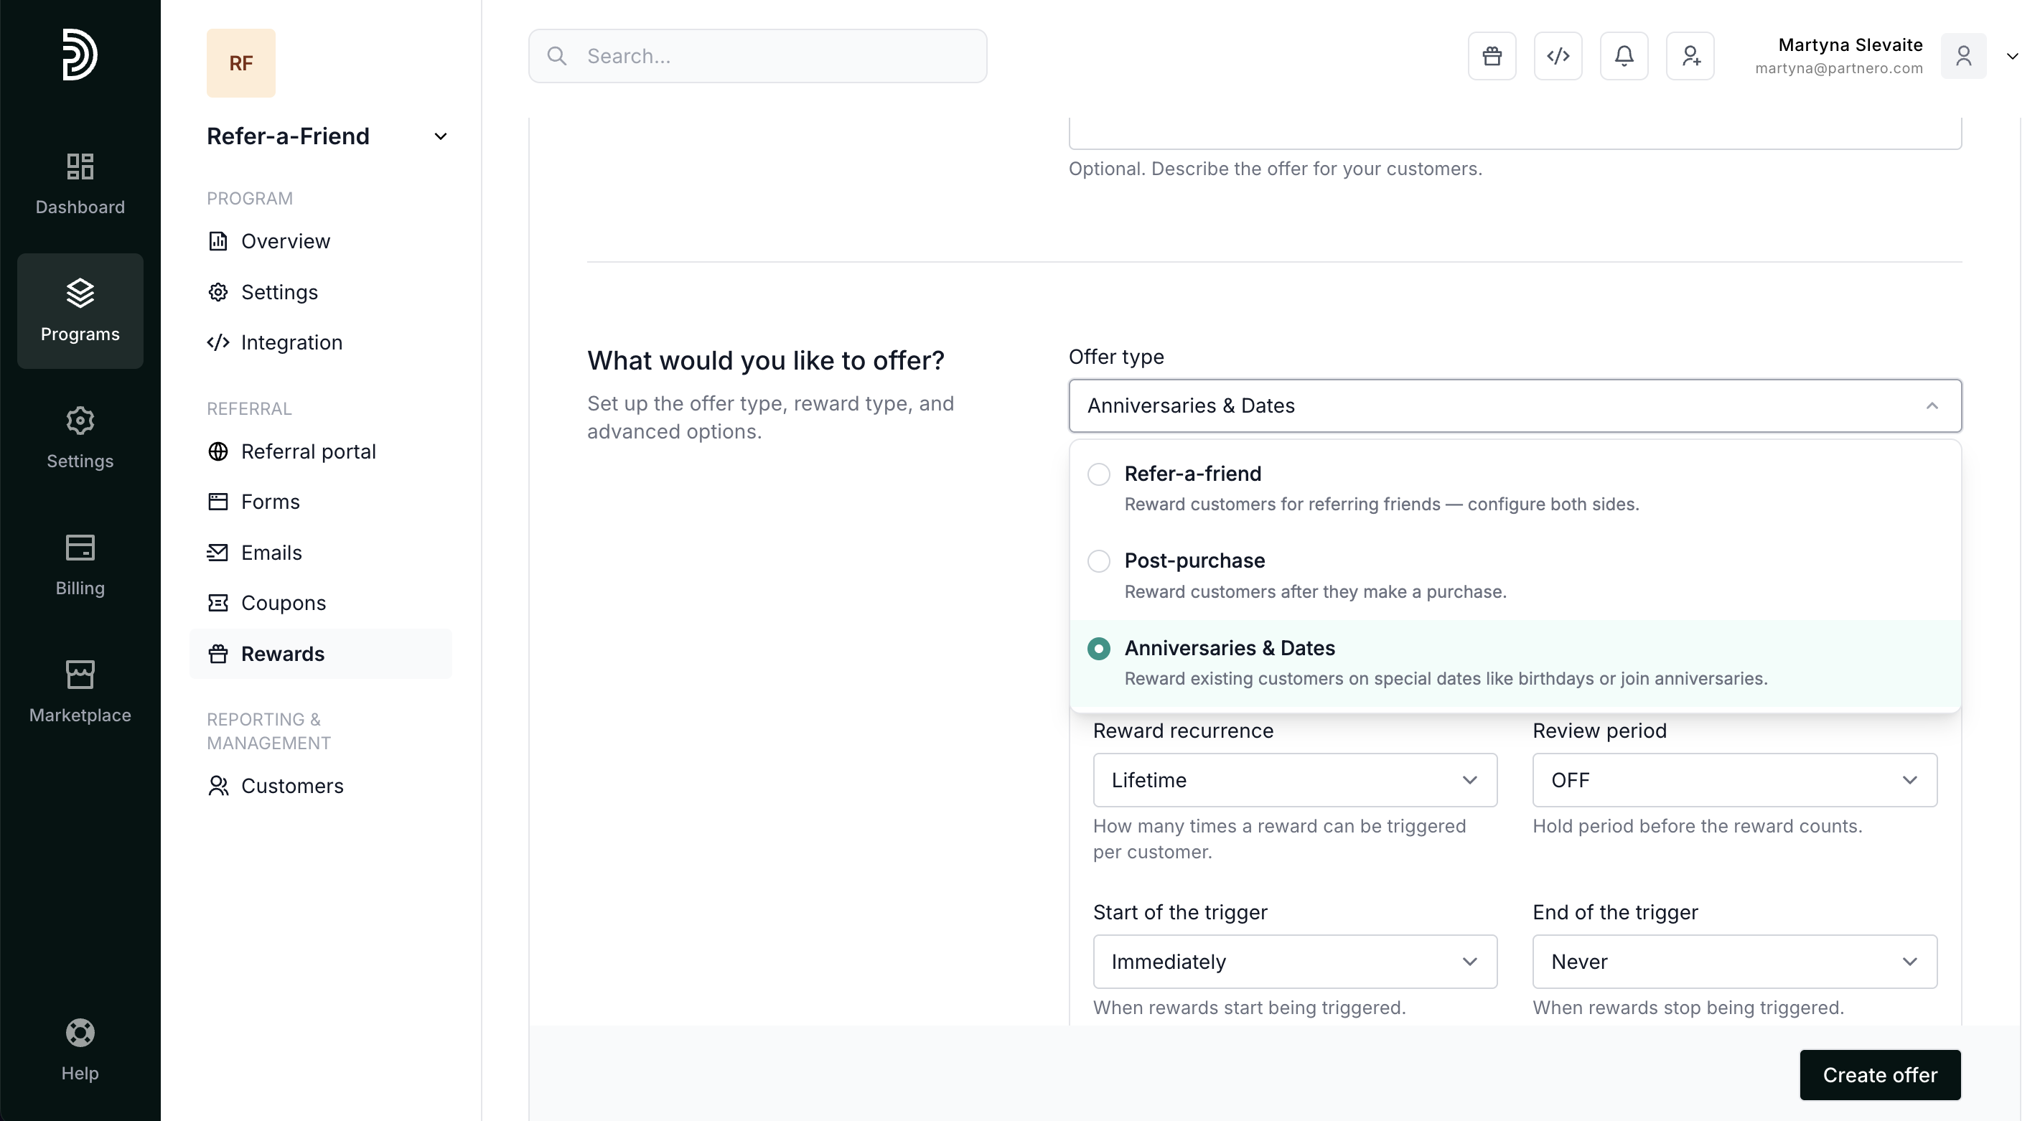This screenshot has height=1121, width=2040.
Task: Click the add user icon in header
Action: pos(1690,56)
